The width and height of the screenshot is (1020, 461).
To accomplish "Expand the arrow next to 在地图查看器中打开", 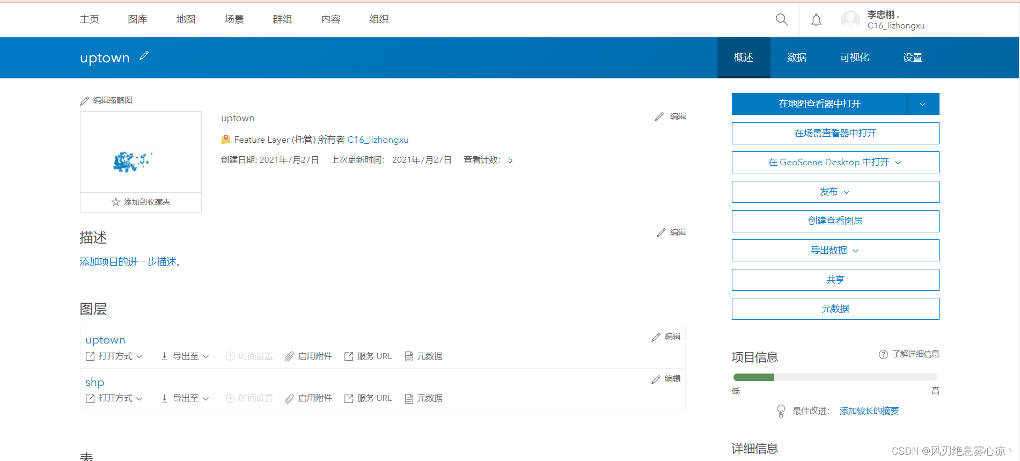I will (923, 104).
